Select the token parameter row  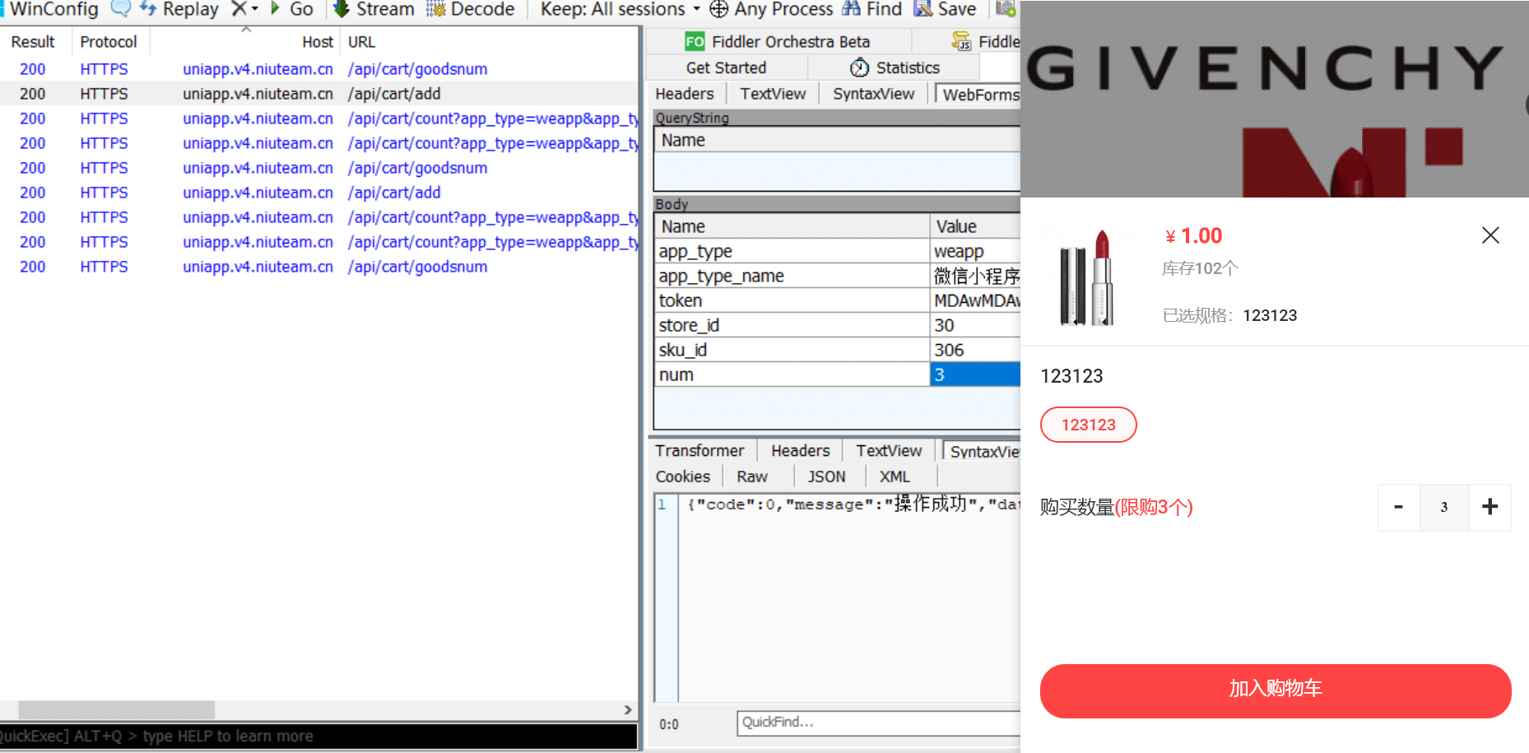pos(837,300)
